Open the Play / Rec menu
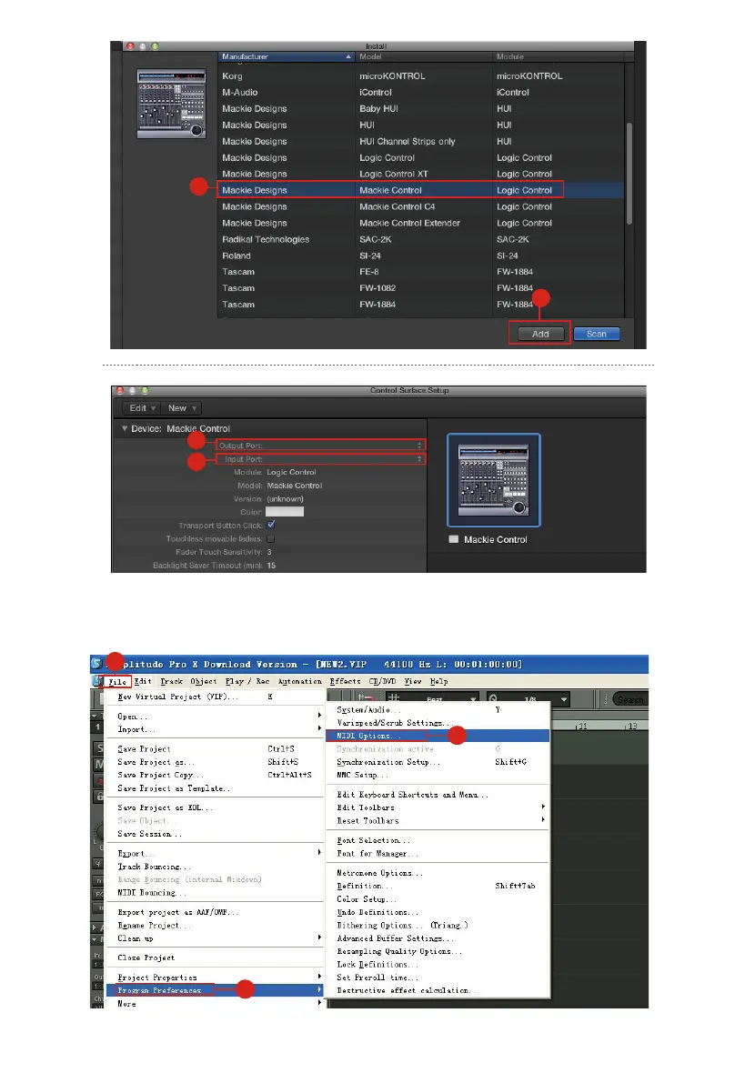Screen dimensions: 735x1083 point(247,681)
